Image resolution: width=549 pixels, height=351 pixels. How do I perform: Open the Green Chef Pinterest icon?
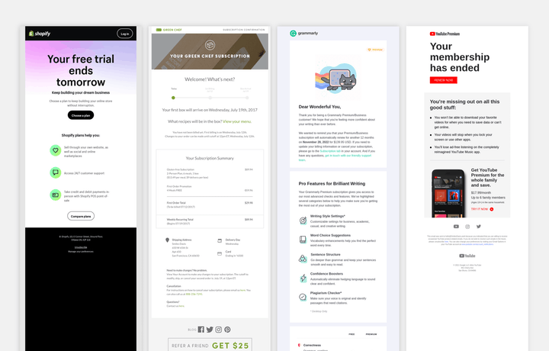pyautogui.click(x=227, y=330)
